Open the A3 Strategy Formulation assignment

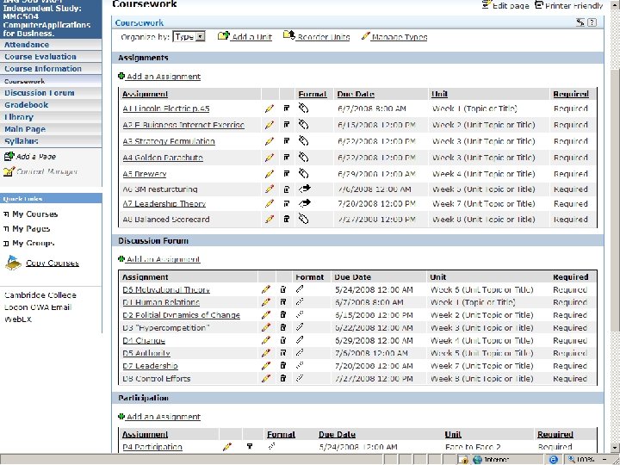pyautogui.click(x=169, y=141)
